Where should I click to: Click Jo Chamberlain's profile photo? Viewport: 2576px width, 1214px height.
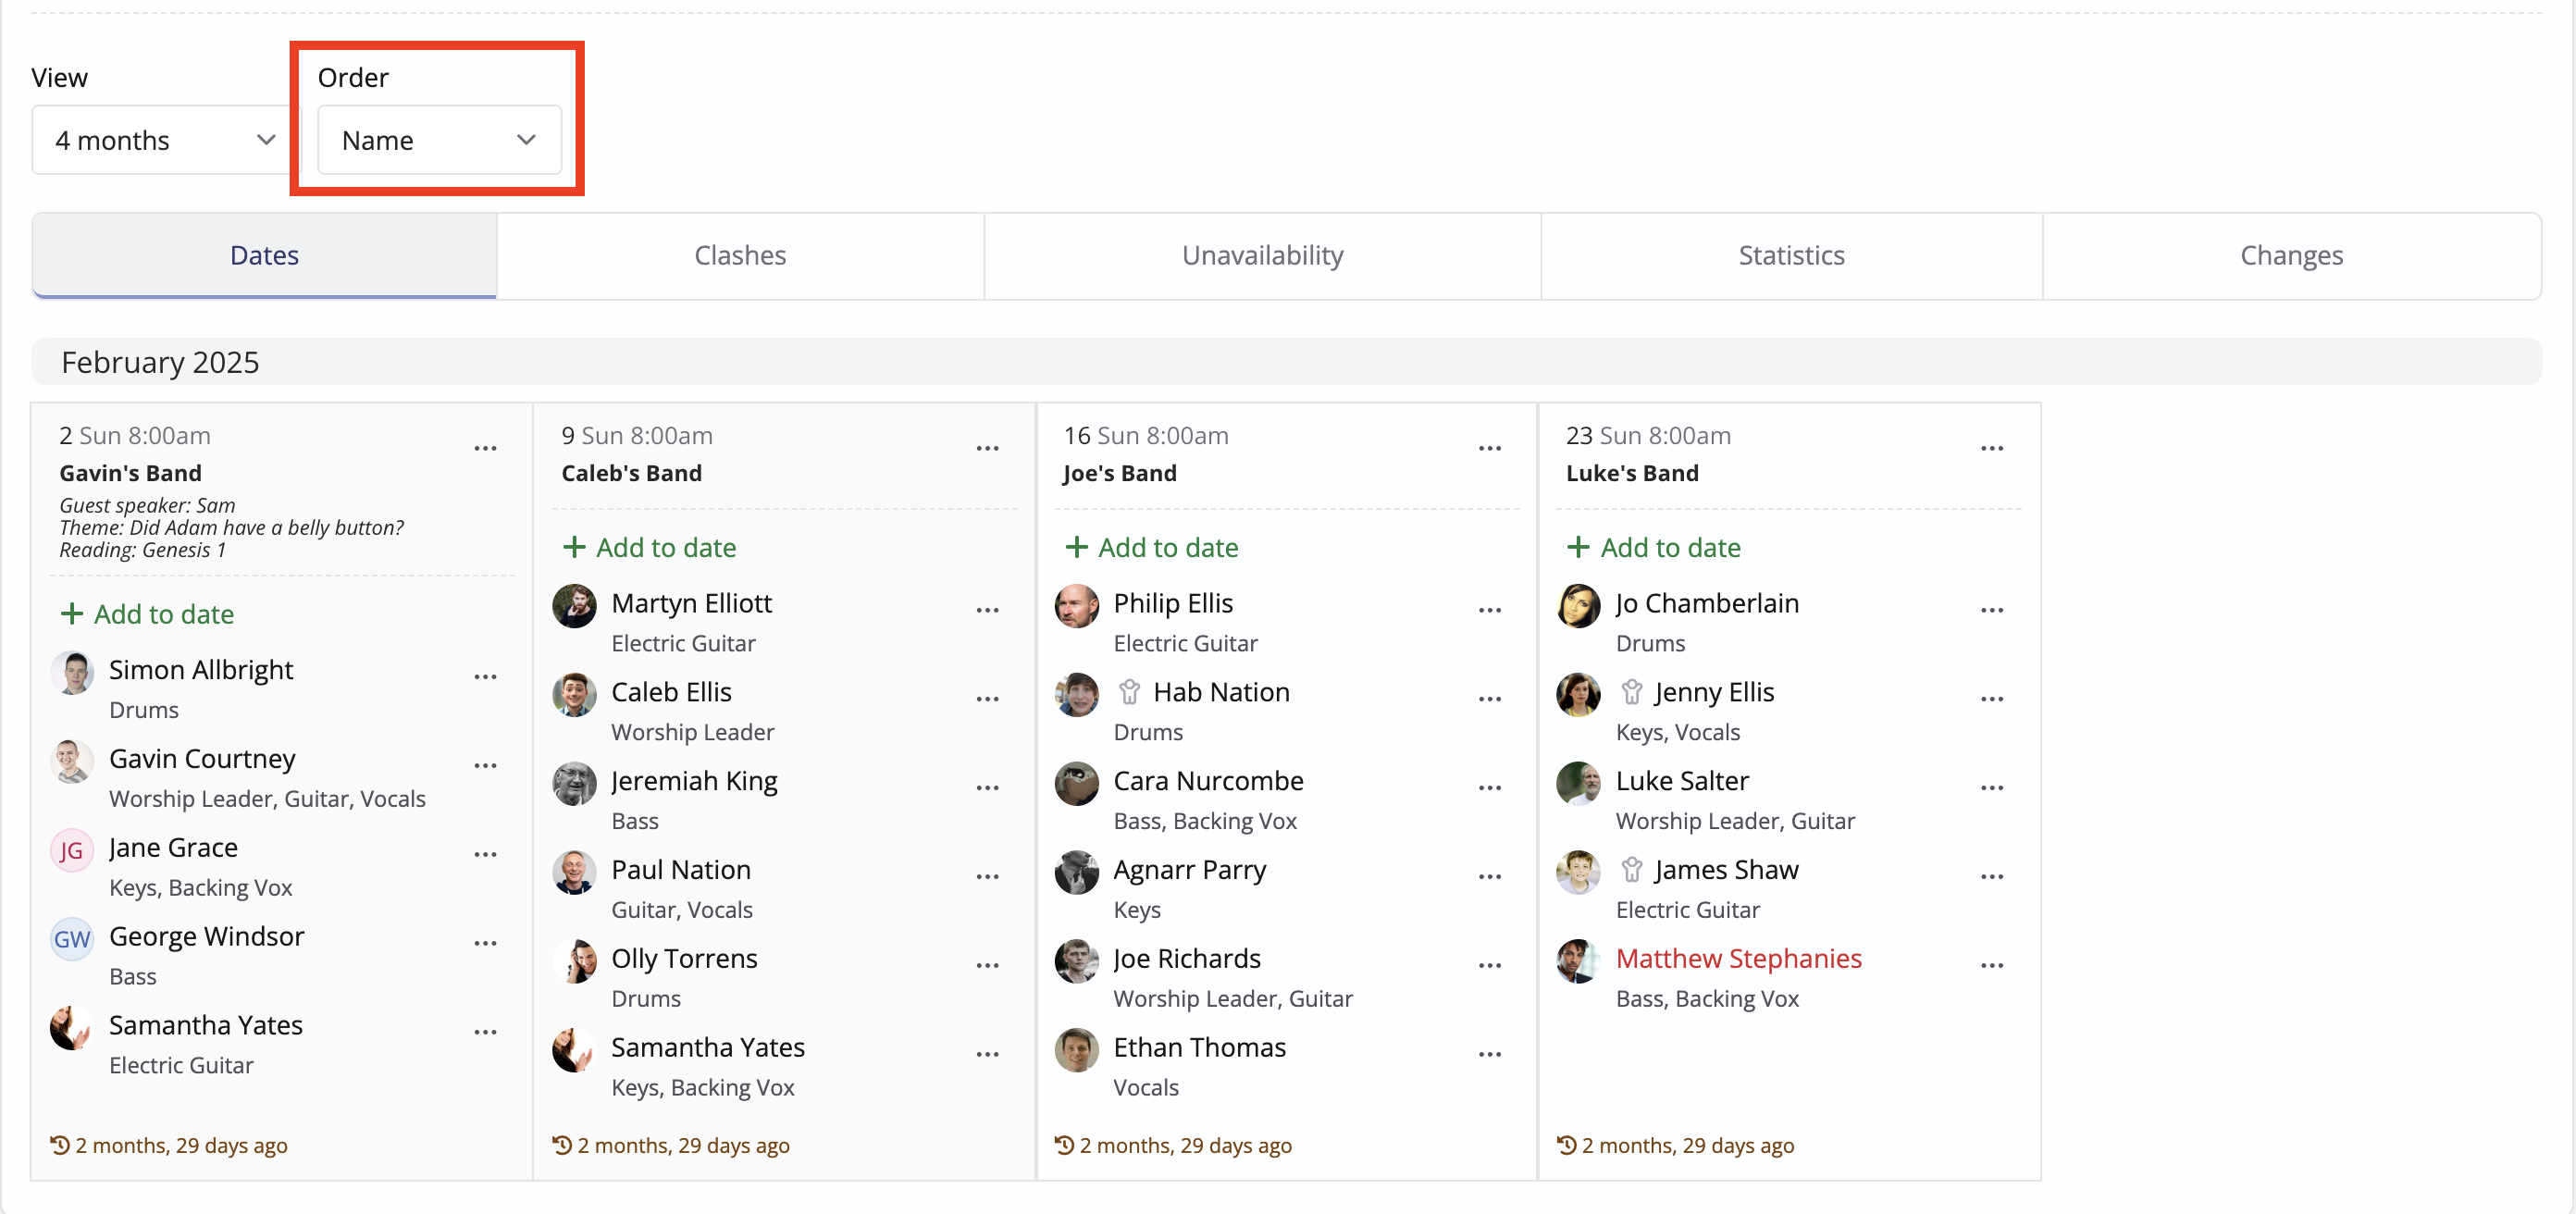1578,607
